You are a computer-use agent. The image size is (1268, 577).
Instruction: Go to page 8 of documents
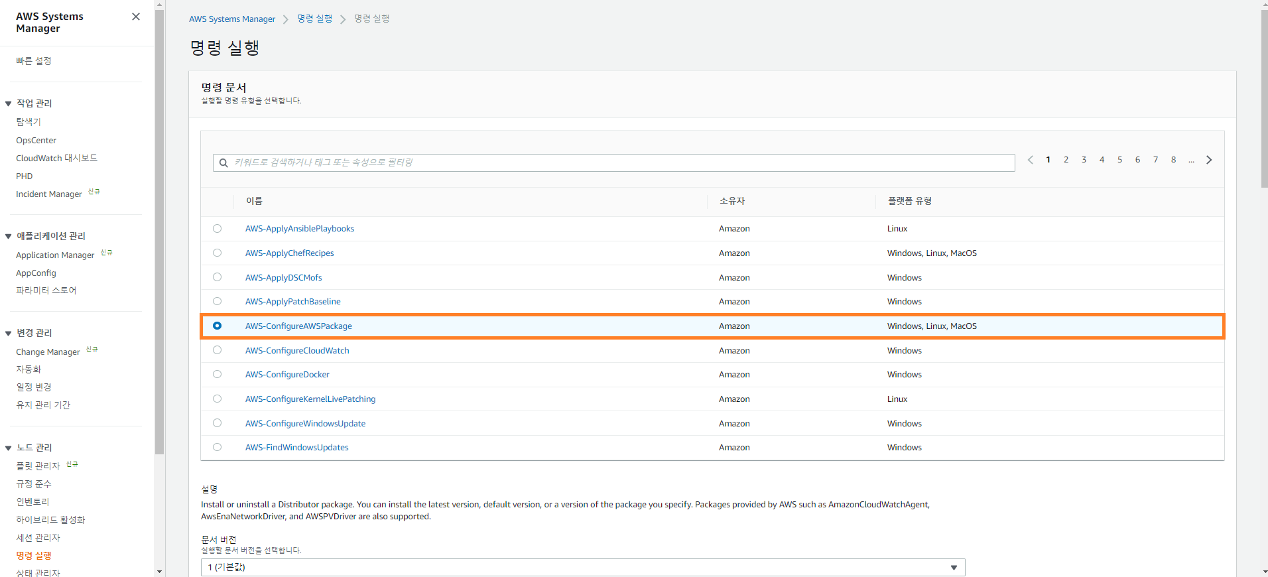click(1174, 160)
